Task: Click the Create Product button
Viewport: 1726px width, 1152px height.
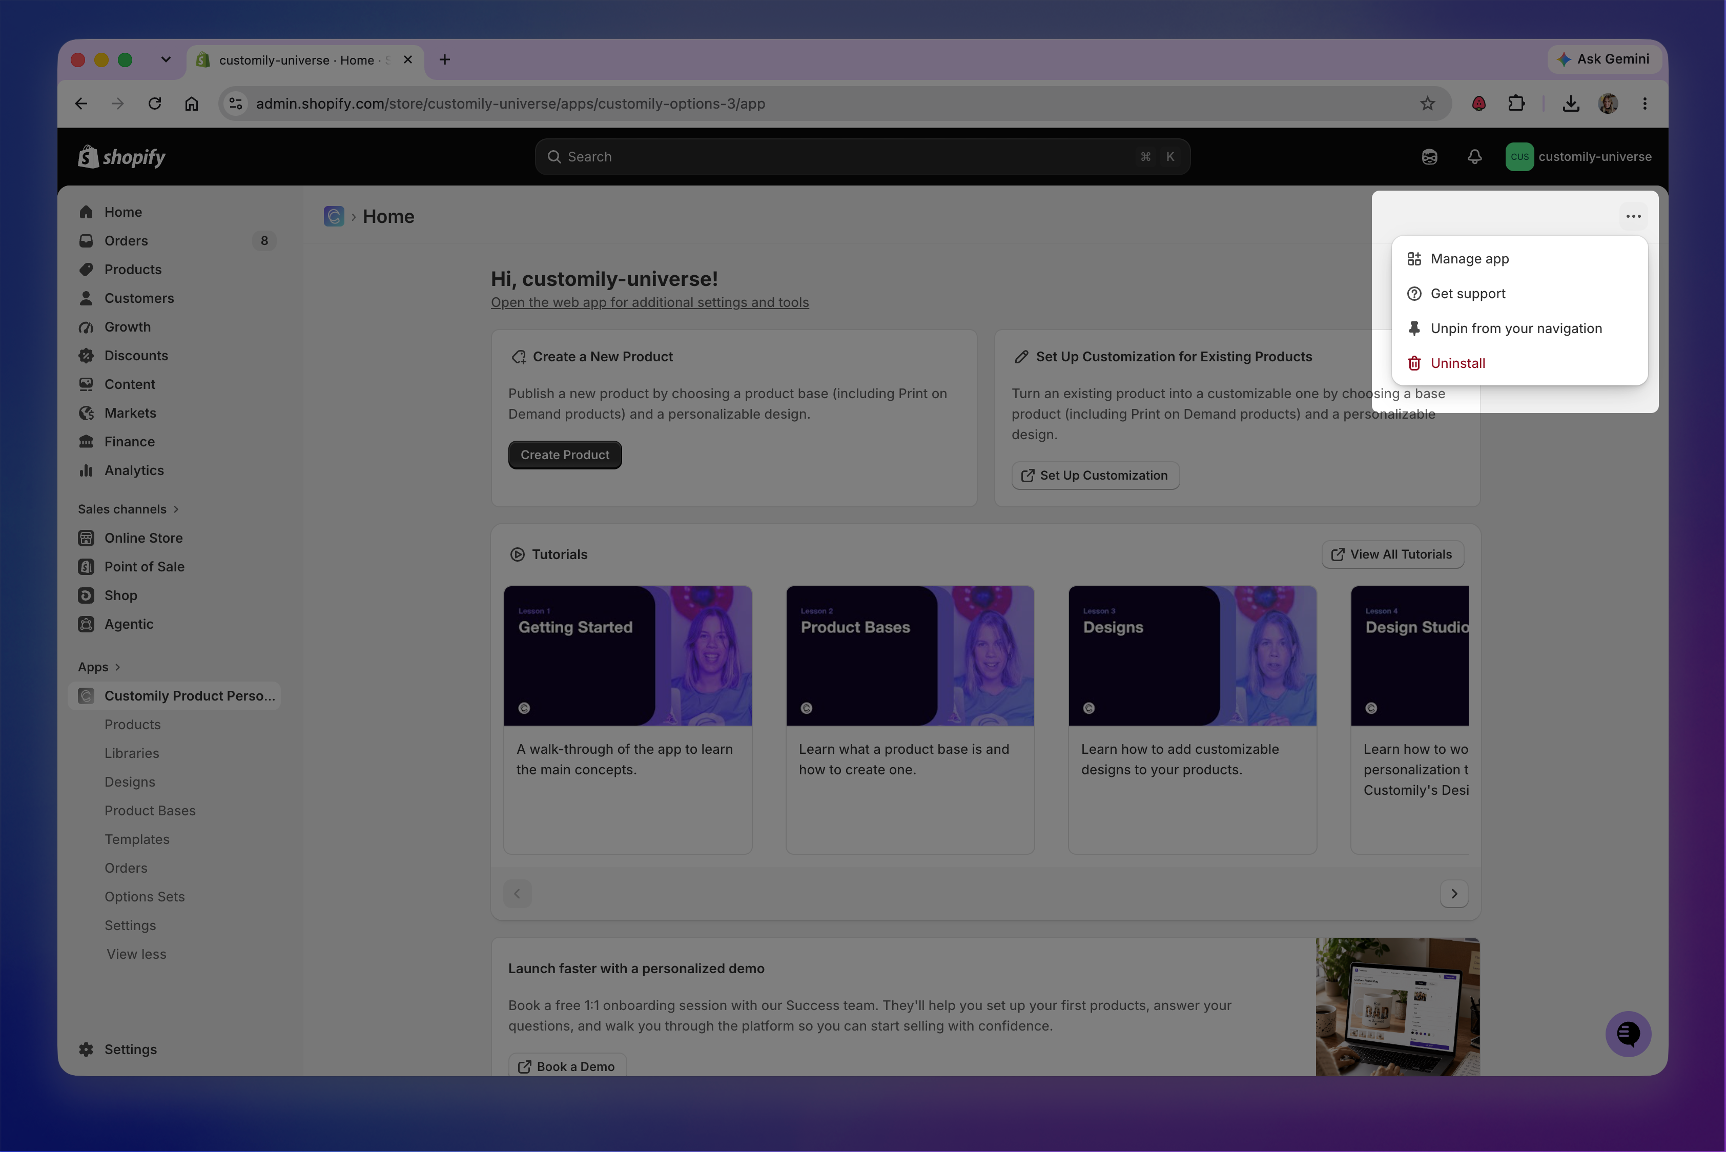Action: 565,455
